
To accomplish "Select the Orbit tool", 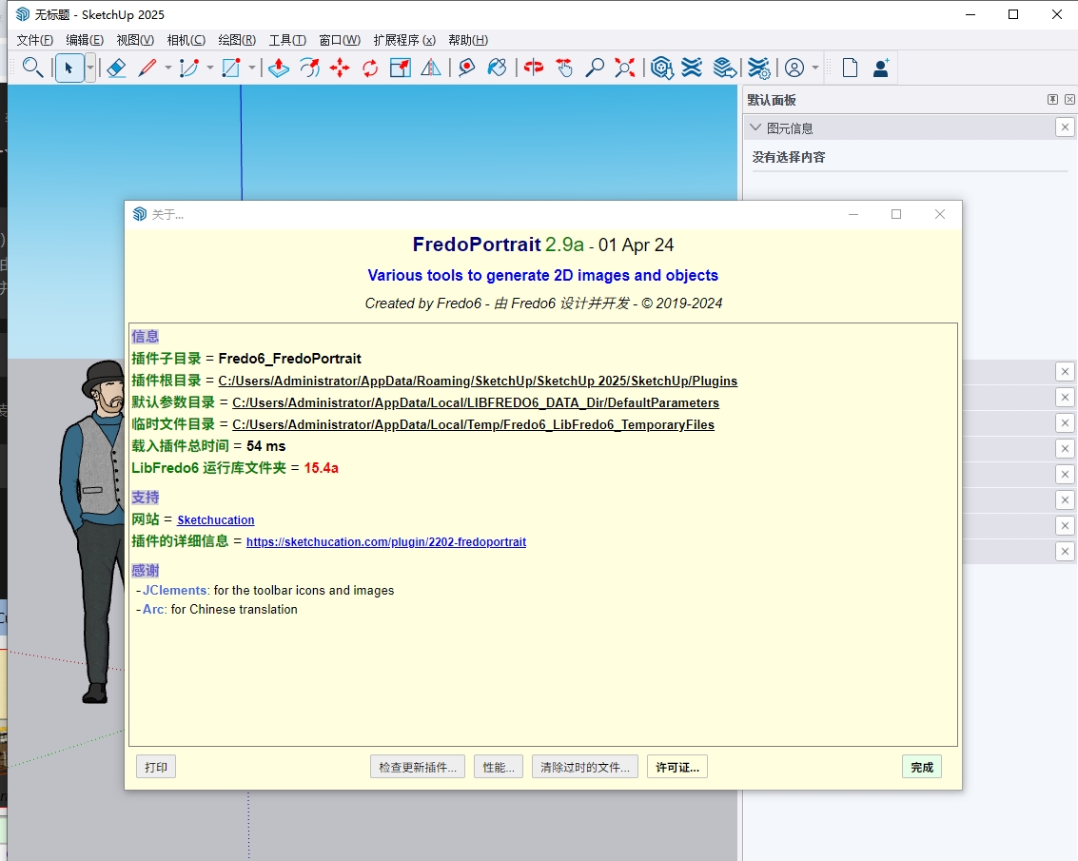I will coord(534,68).
